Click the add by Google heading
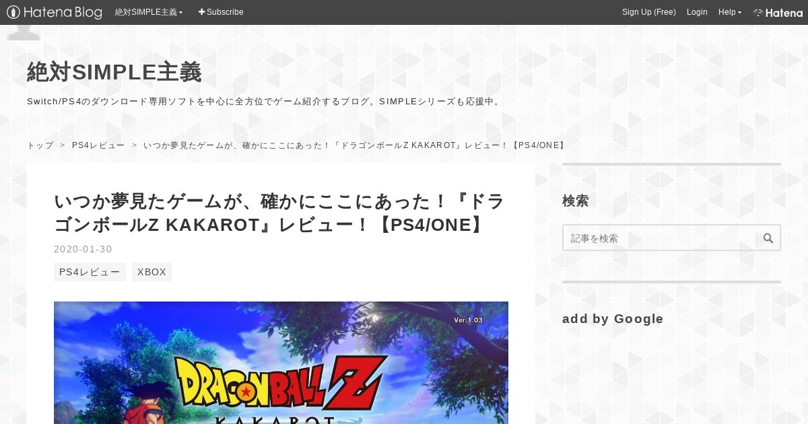 (613, 319)
